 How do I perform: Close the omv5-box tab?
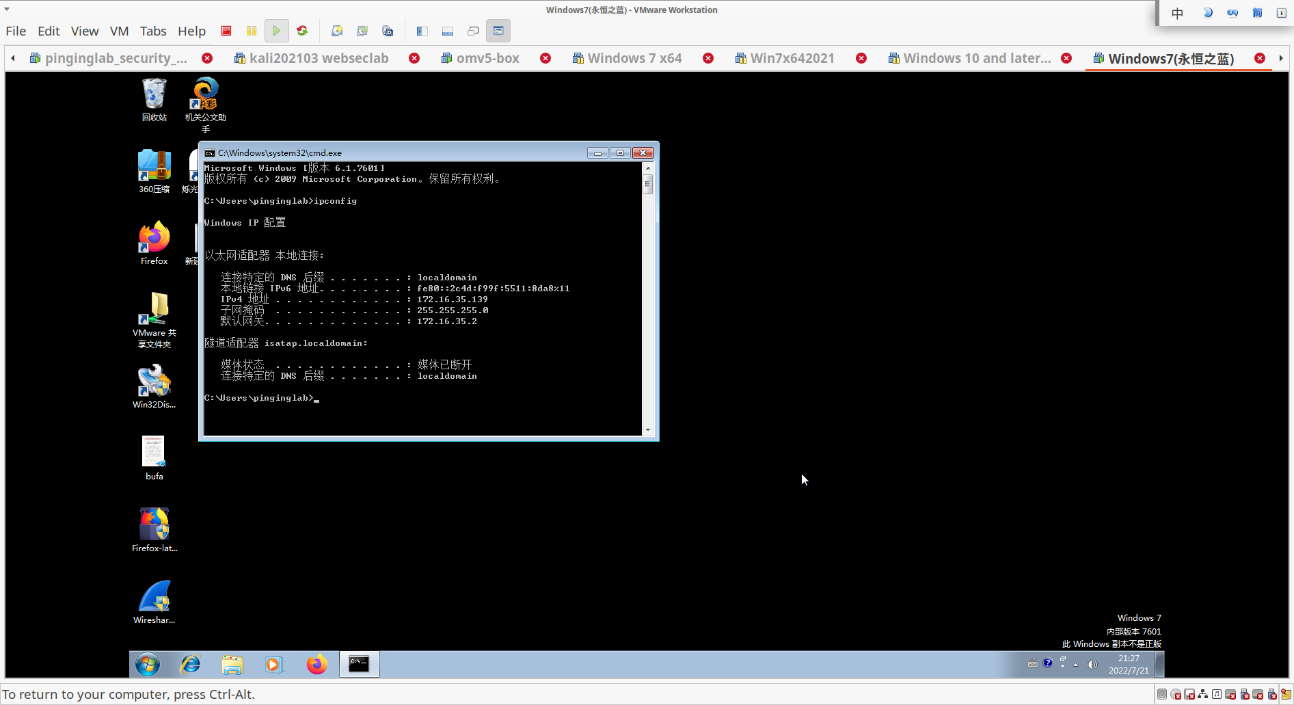pyautogui.click(x=545, y=58)
